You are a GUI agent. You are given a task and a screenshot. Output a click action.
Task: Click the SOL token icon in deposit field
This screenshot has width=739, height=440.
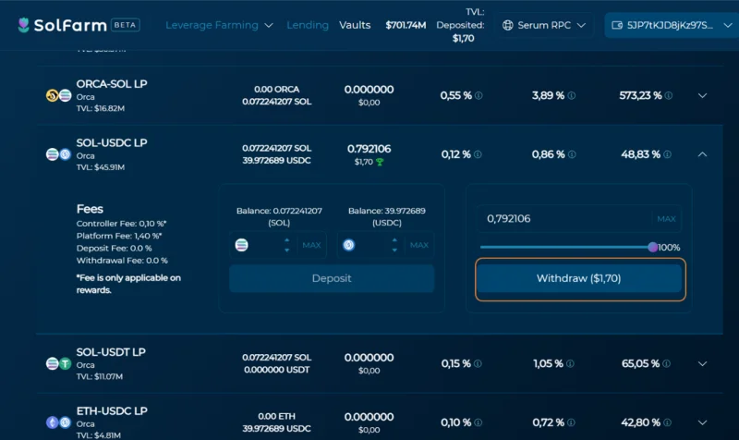click(241, 245)
